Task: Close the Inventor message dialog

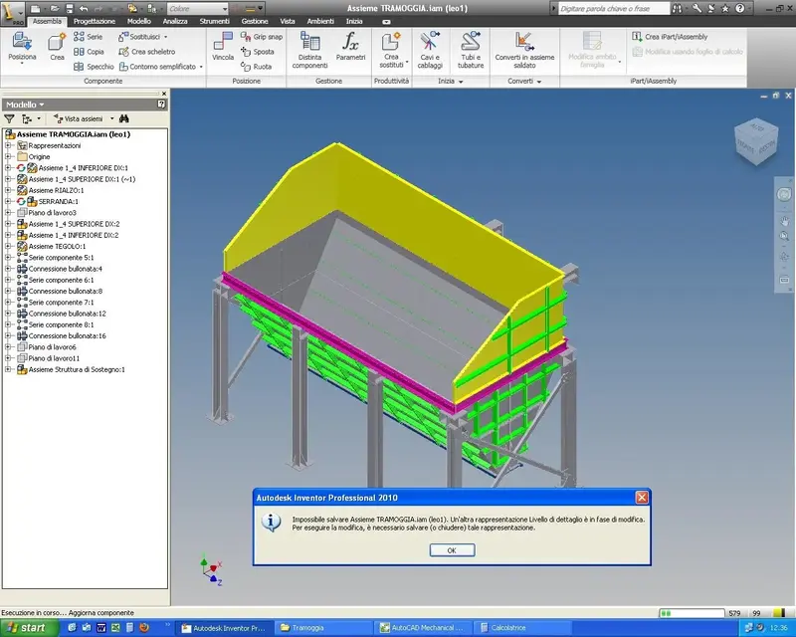Action: 642,498
